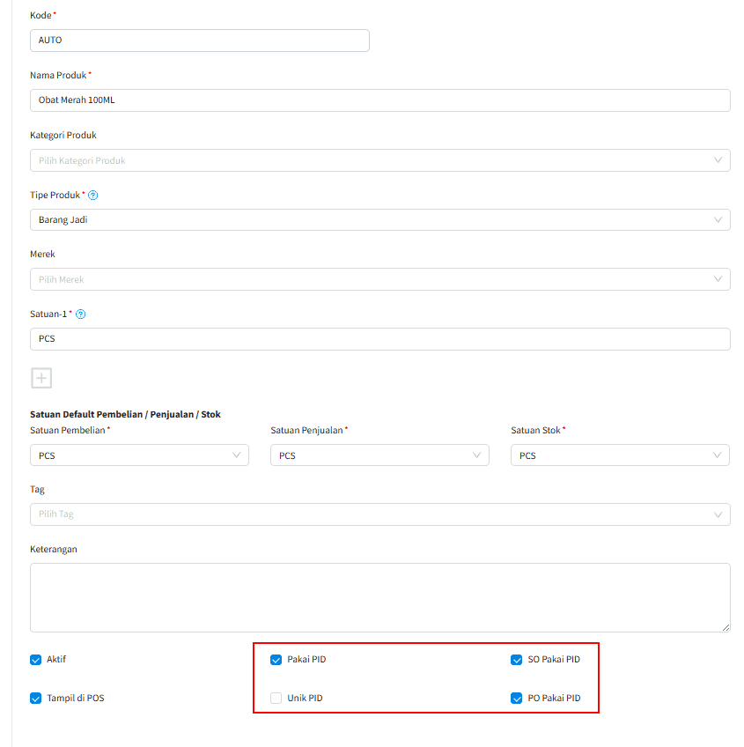
Task: Focus the Nama Produk text field
Action: pos(379,100)
